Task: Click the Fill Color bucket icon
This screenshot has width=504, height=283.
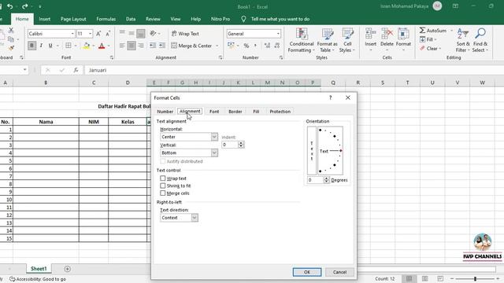Action: click(86, 46)
